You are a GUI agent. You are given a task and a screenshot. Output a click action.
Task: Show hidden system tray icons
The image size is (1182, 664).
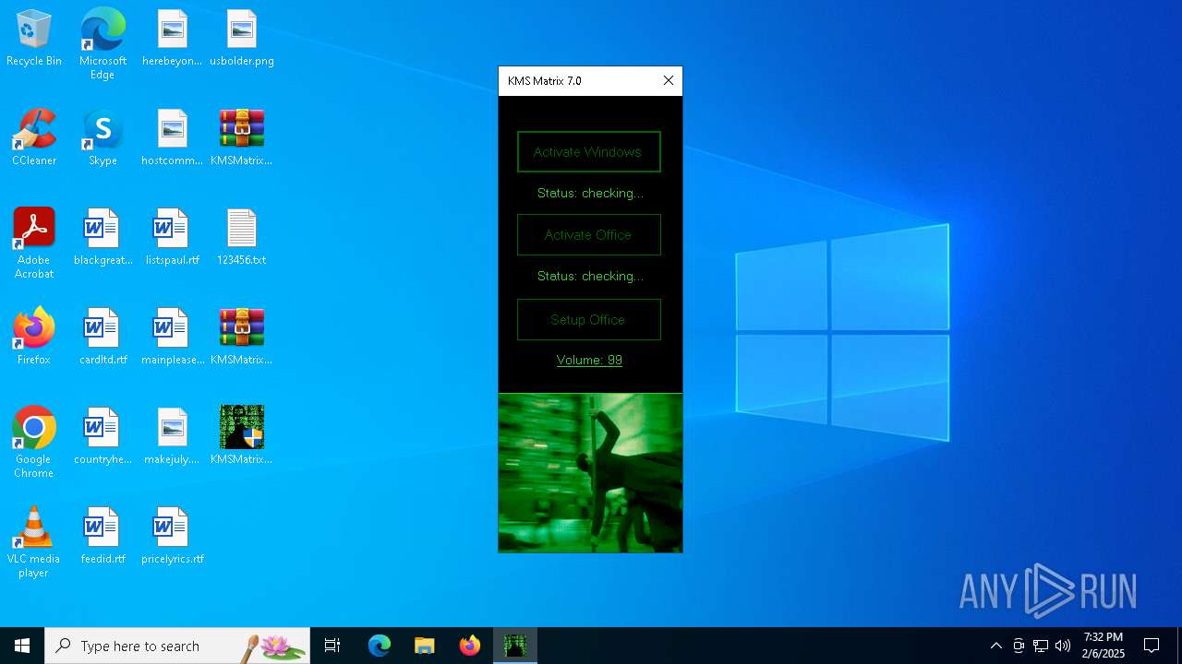(996, 646)
